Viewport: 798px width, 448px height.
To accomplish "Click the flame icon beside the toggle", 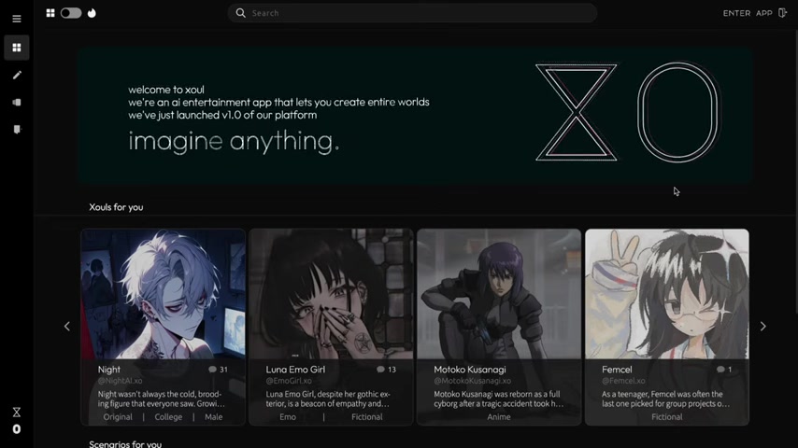I will tap(92, 13).
